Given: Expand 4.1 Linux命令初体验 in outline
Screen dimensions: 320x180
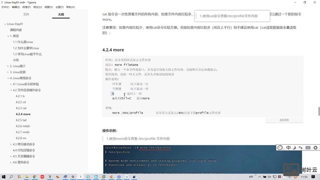Looking at the screenshot, I should [x=11, y=84].
